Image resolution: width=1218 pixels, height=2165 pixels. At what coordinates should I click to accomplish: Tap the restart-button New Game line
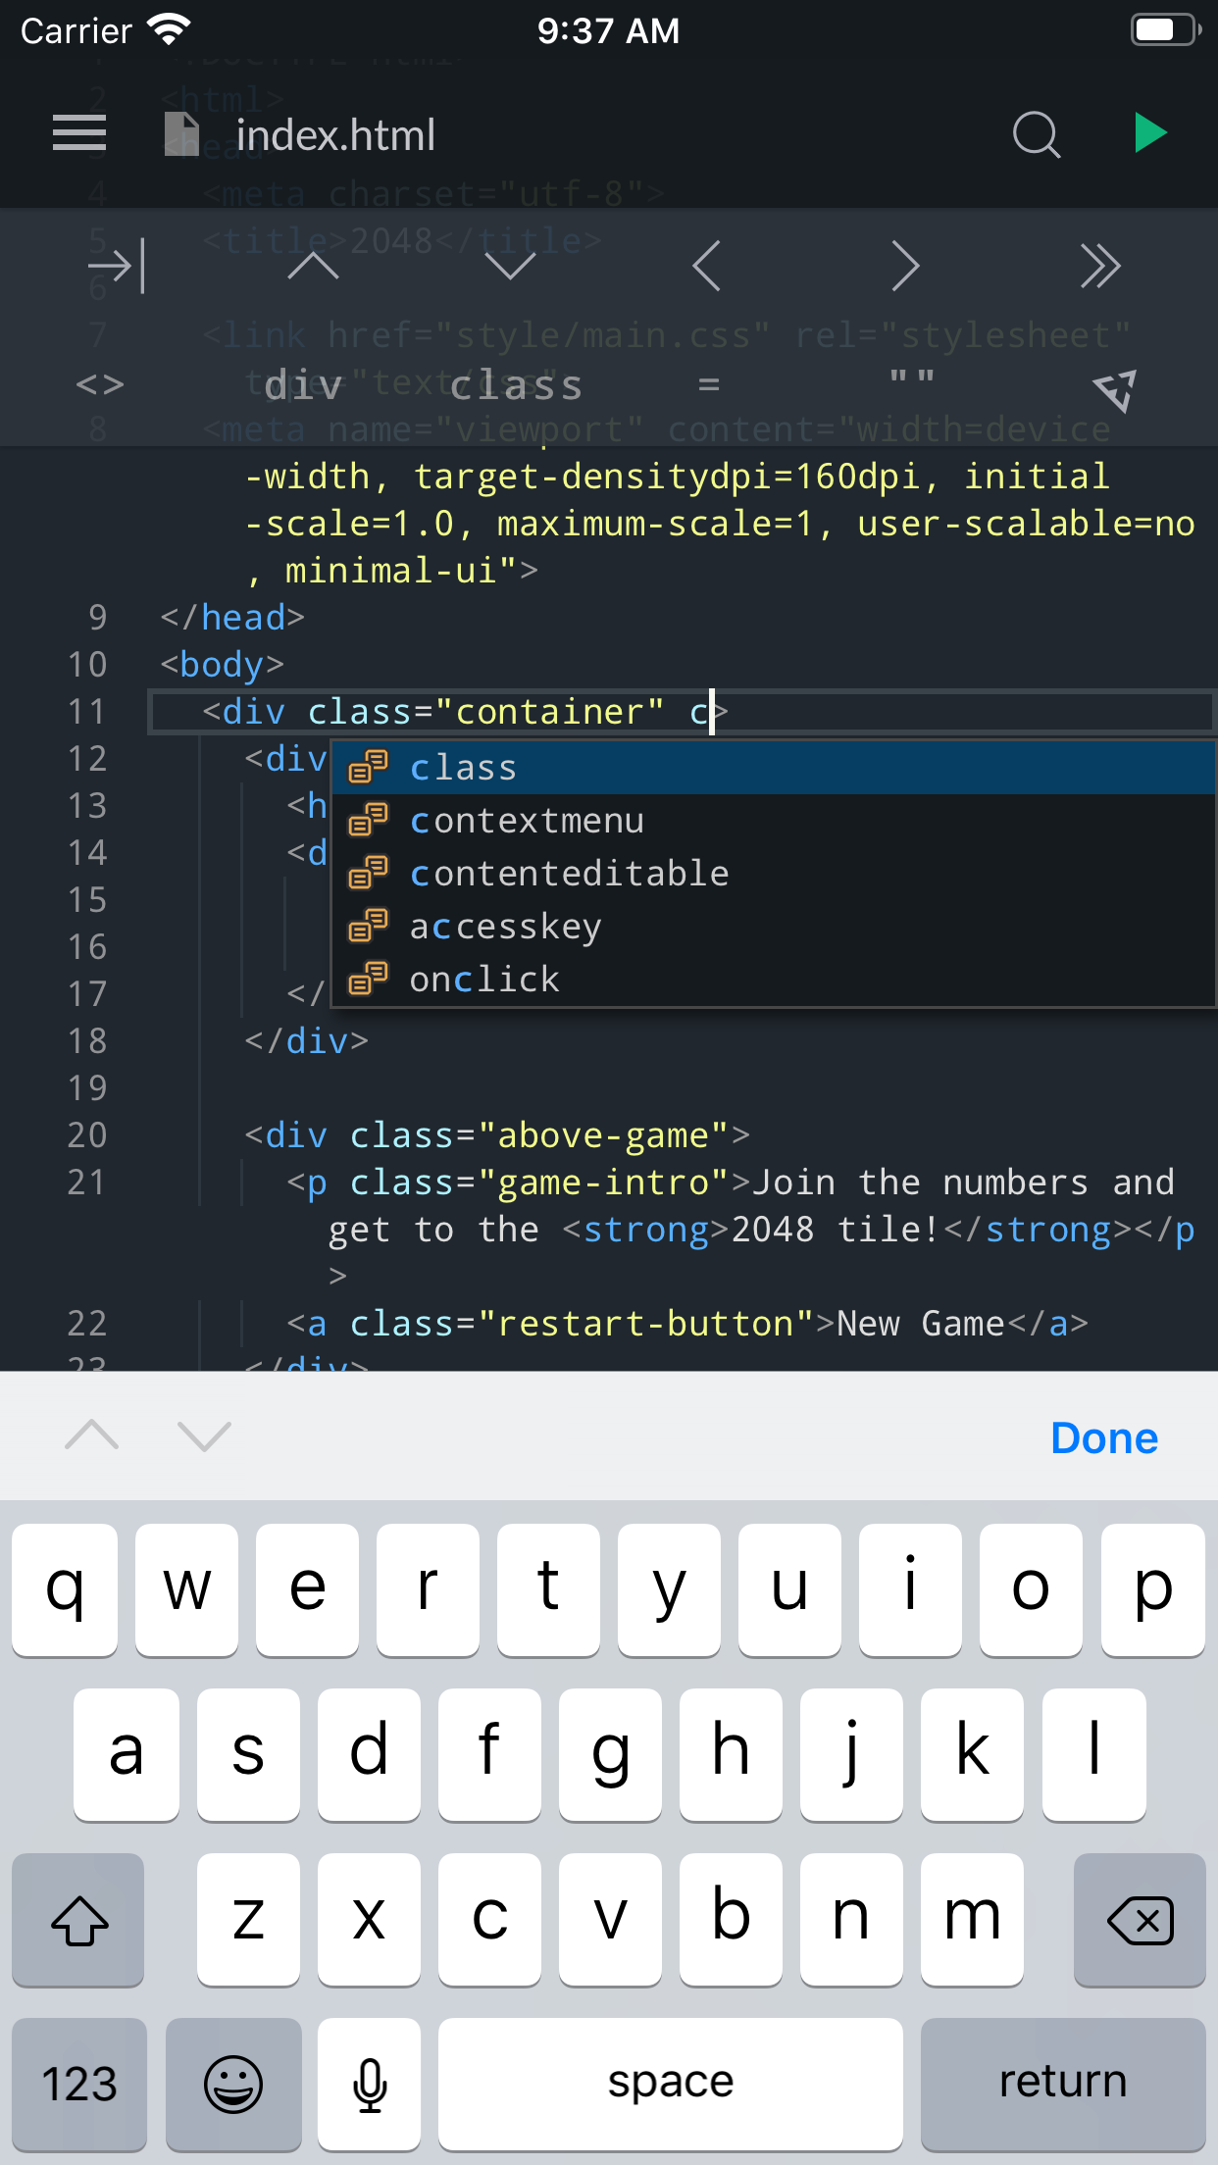pos(687,1323)
